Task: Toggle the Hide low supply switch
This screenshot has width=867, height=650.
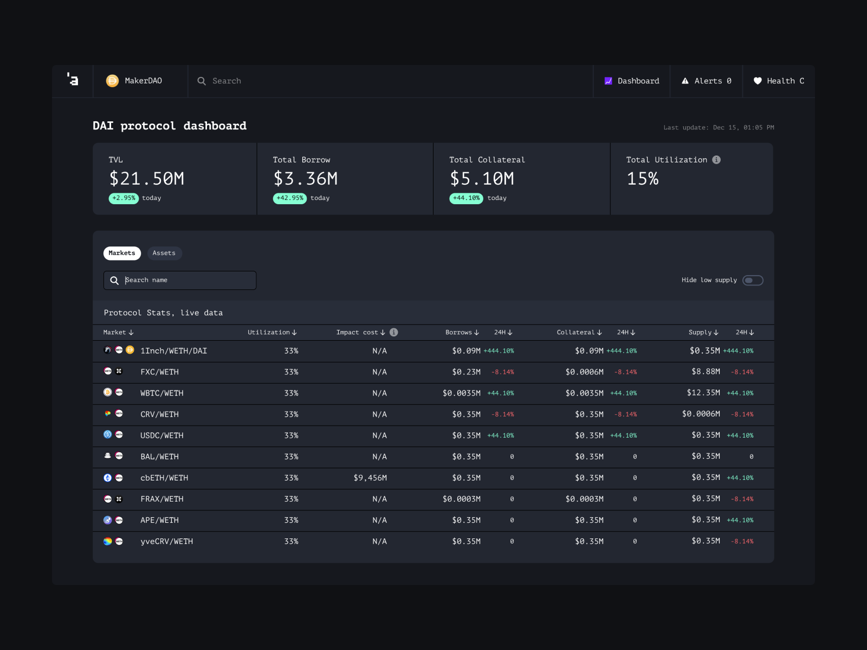Action: (x=753, y=280)
